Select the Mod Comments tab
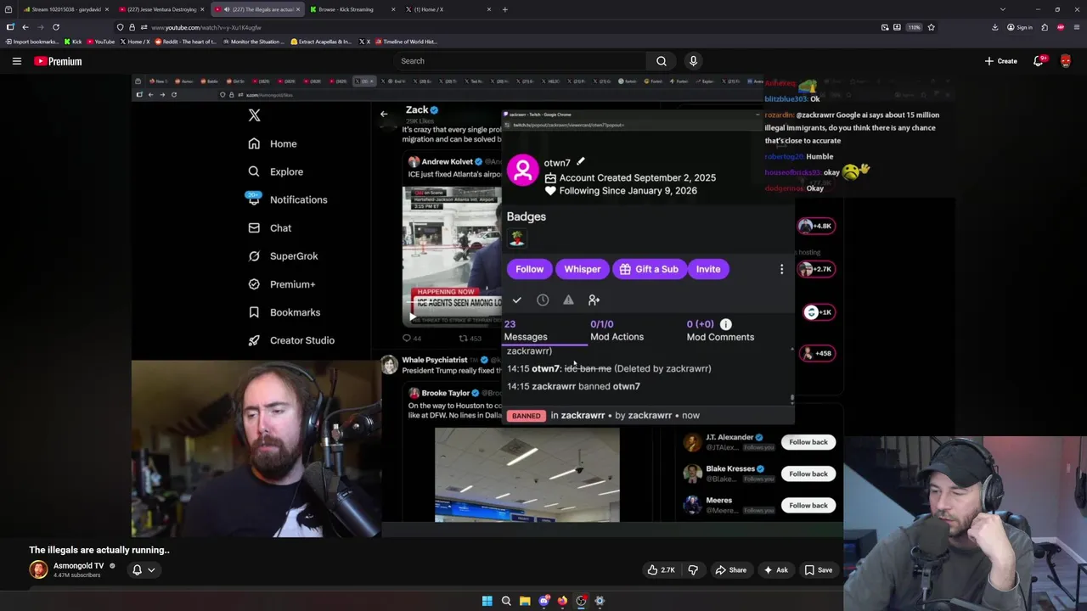This screenshot has width=1087, height=611. coord(720,330)
